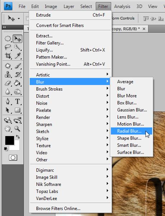
Task: Expand the Topaz Labs plugin submenu
Action: pyautogui.click(x=70, y=192)
